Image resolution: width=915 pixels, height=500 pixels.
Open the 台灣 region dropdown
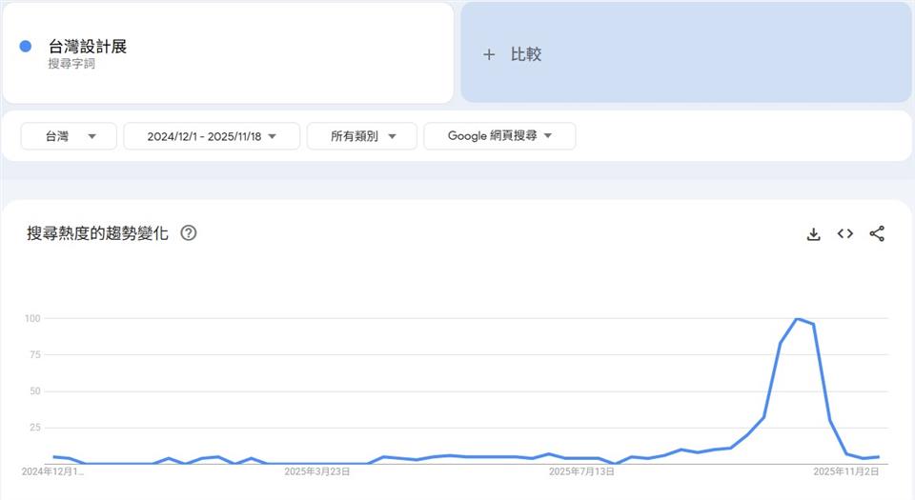69,136
